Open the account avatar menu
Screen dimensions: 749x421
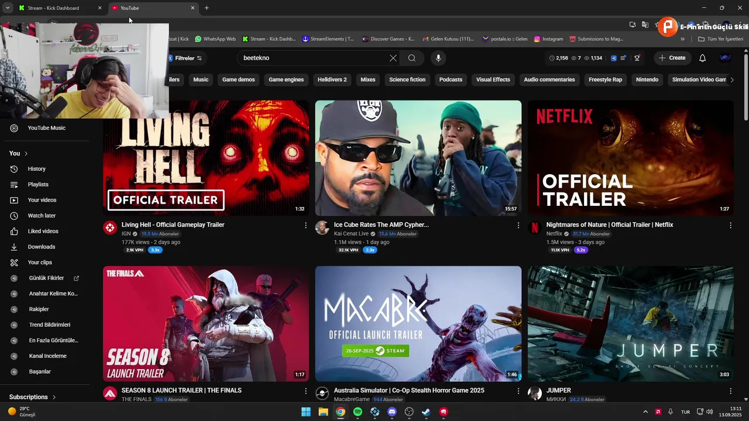(725, 58)
